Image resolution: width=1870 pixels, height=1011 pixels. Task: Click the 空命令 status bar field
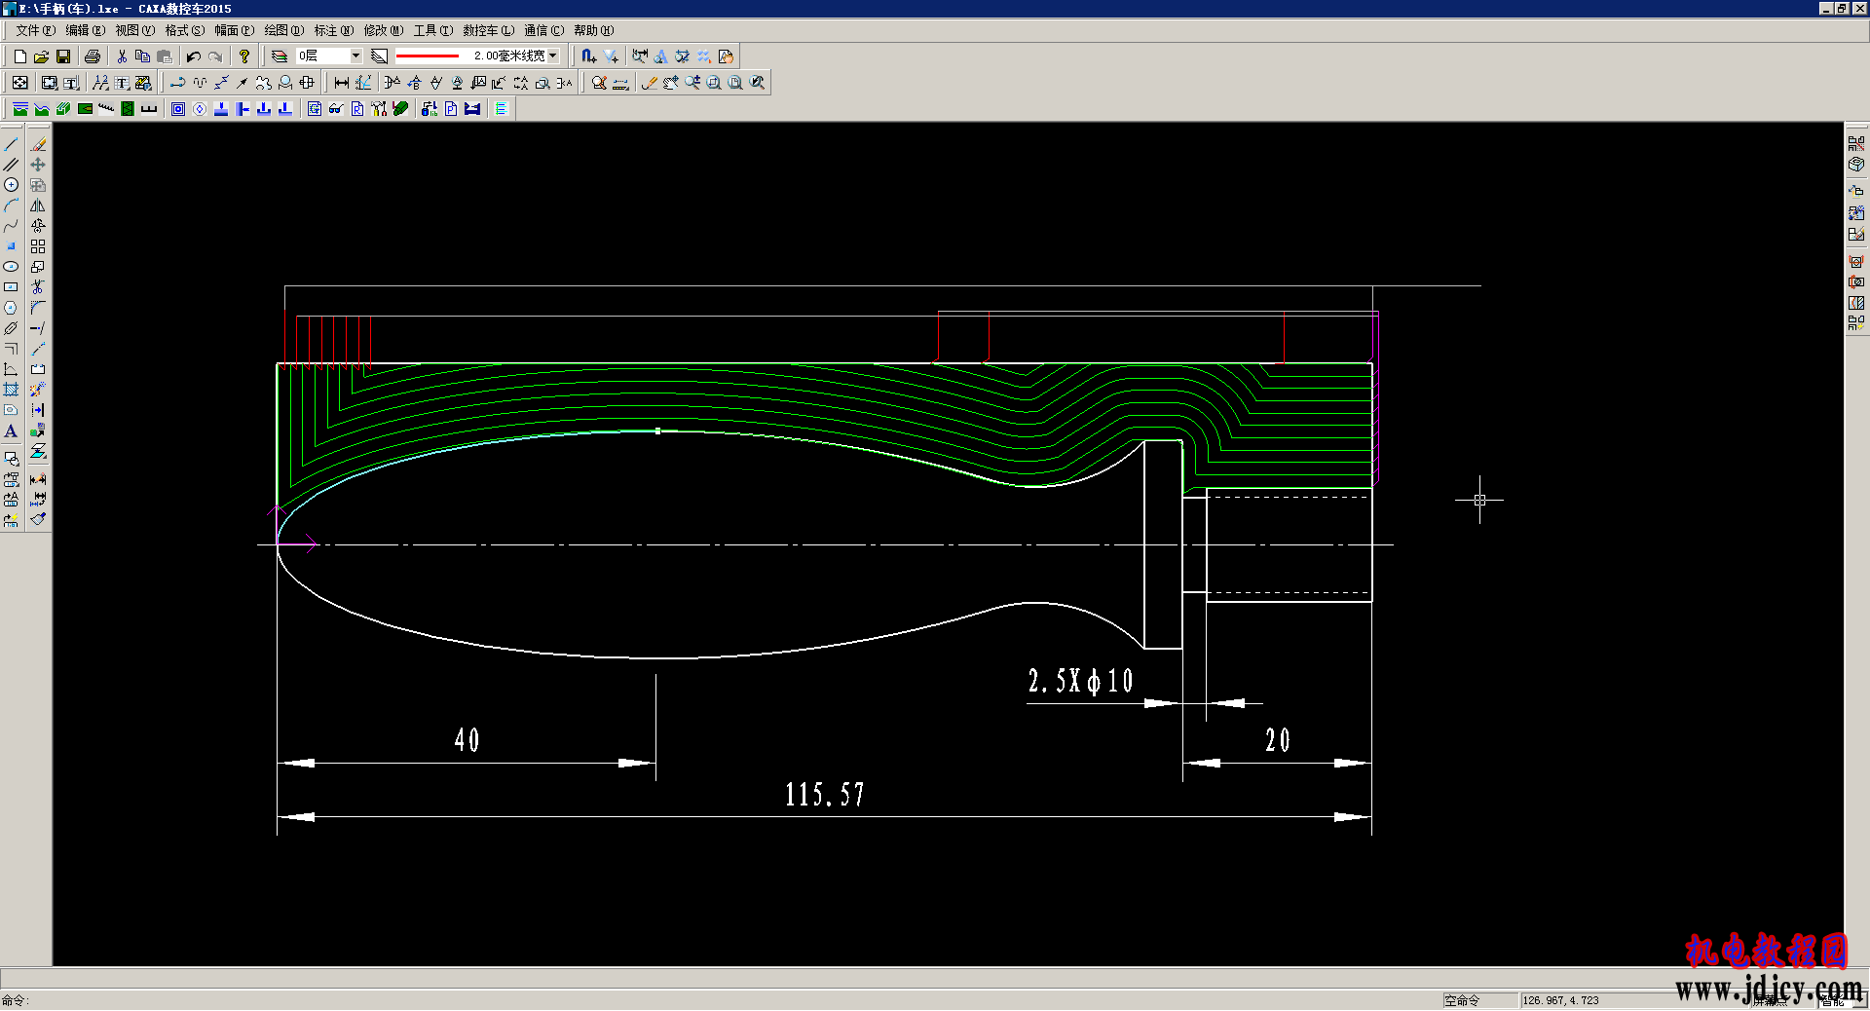[1480, 1000]
